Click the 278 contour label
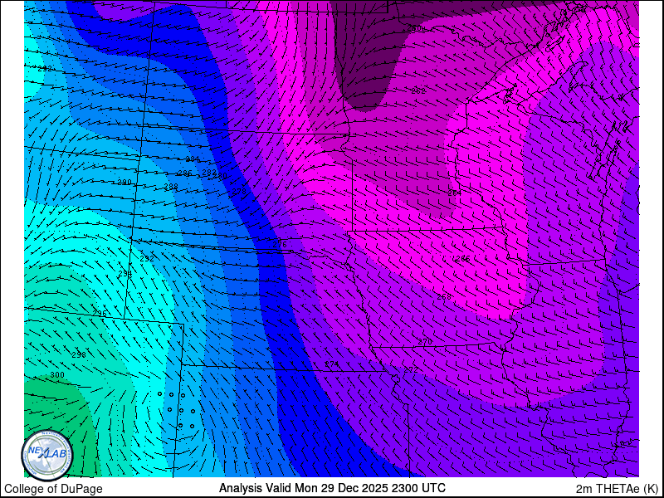 click(239, 192)
